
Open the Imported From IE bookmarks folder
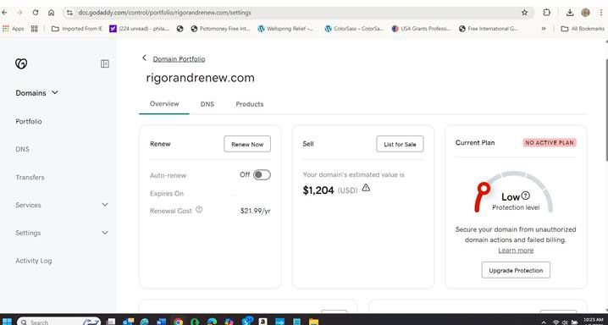pos(77,29)
